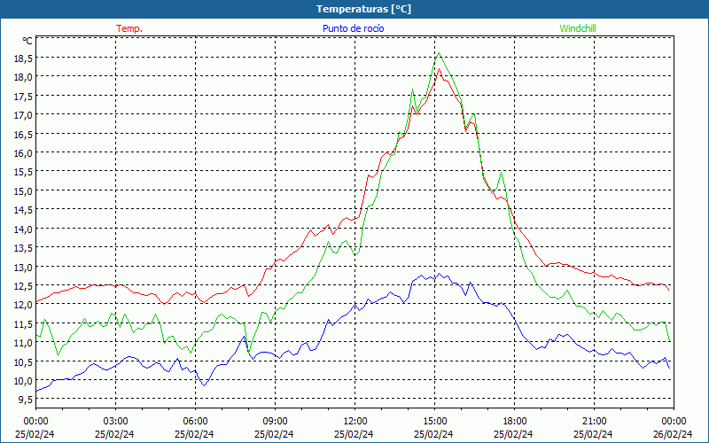This screenshot has height=443, width=709.
Task: Click the 06:00 time axis label
Action: [x=195, y=422]
